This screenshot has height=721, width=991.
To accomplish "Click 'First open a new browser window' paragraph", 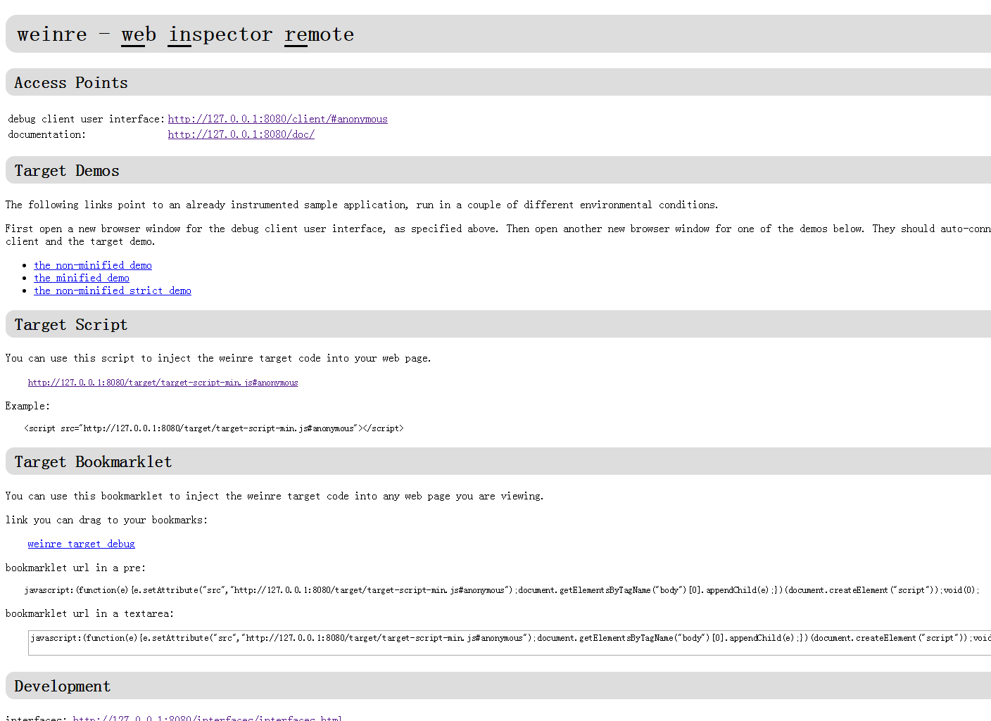I will point(498,235).
